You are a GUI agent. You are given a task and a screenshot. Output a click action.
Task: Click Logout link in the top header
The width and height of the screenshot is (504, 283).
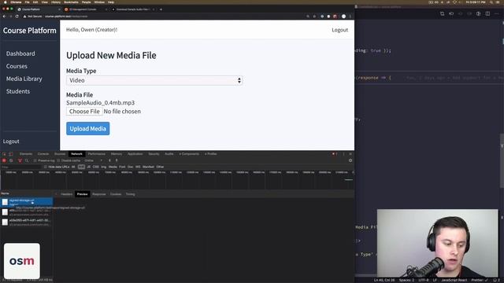339,30
